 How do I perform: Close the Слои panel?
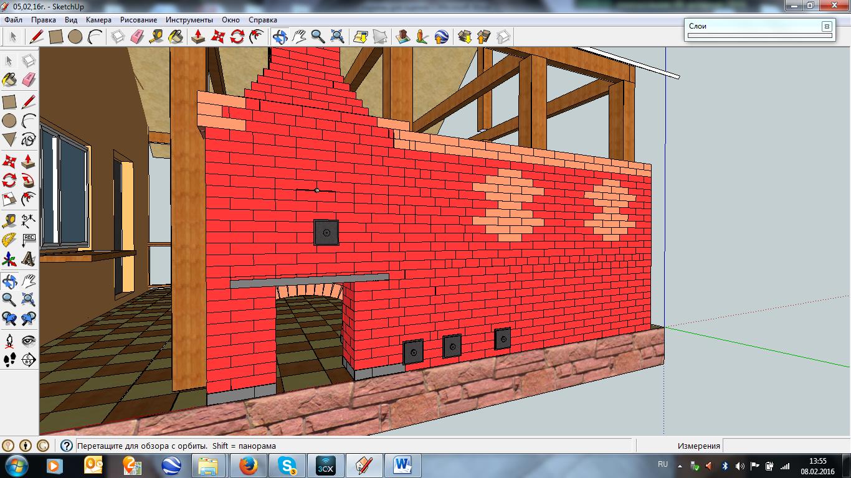(x=826, y=26)
